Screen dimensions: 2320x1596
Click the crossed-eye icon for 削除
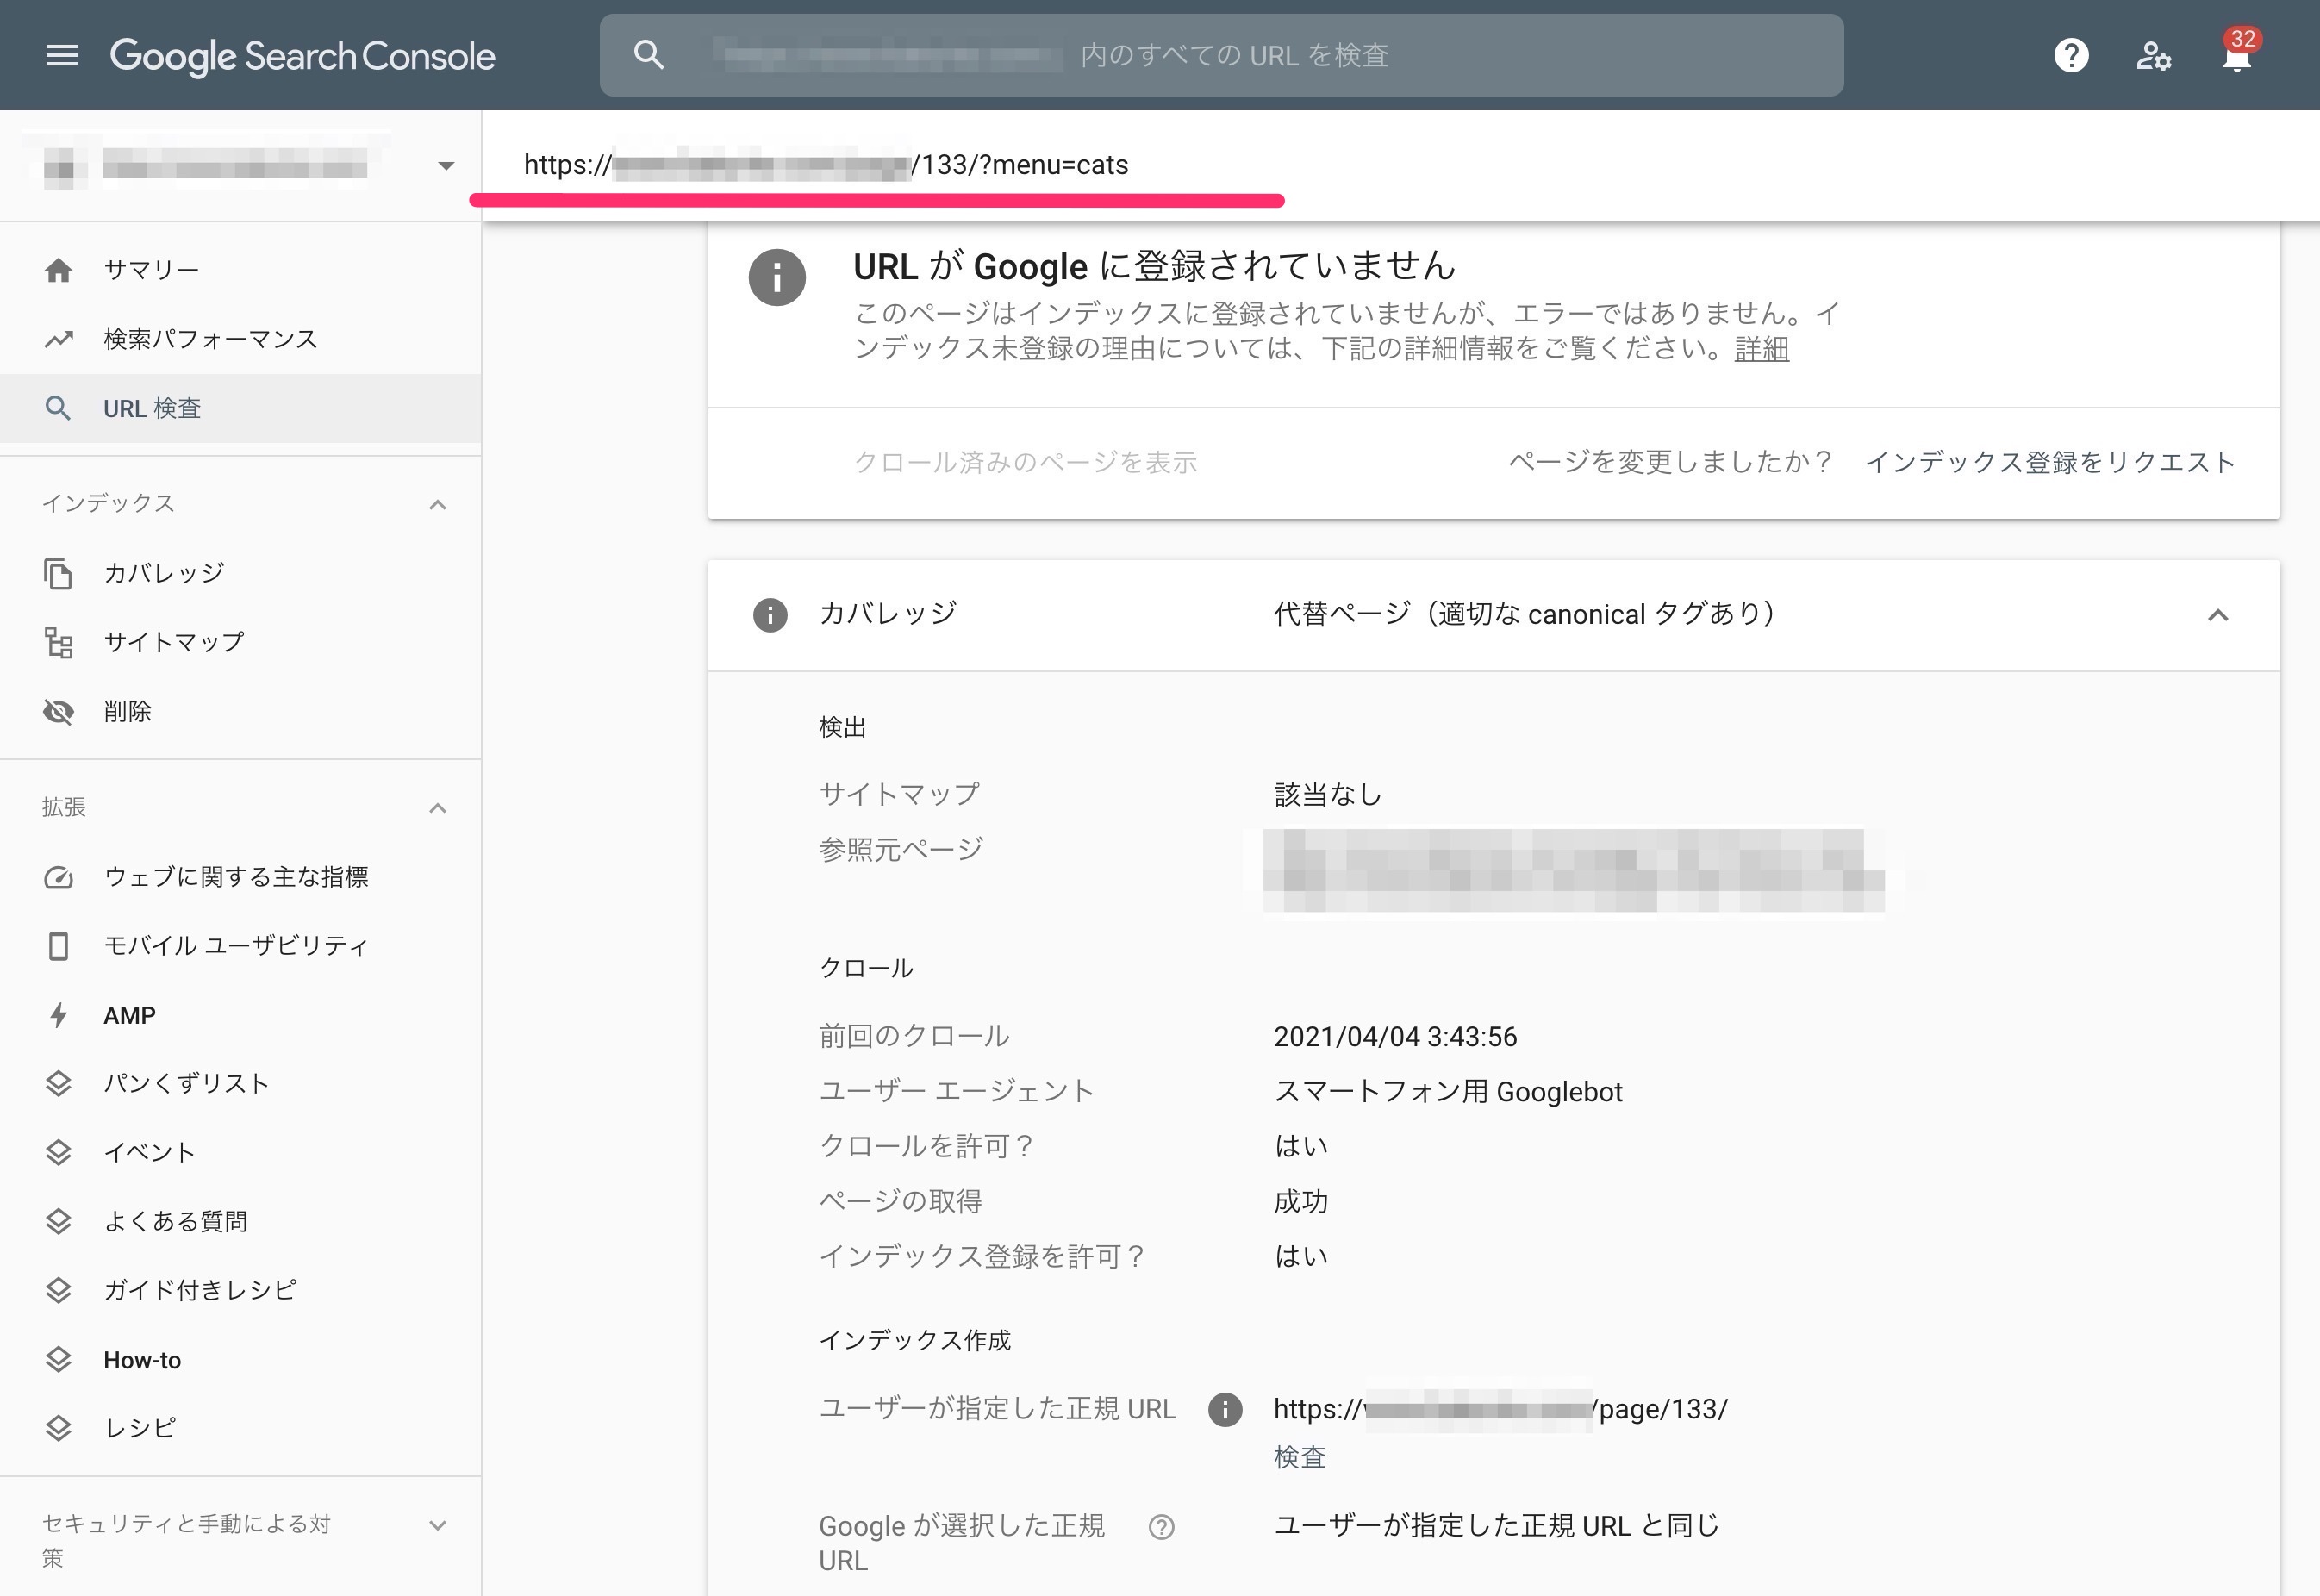(58, 712)
